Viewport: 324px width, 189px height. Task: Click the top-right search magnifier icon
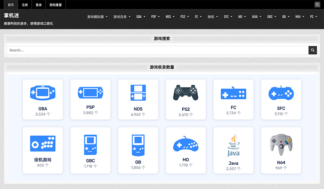click(318, 5)
